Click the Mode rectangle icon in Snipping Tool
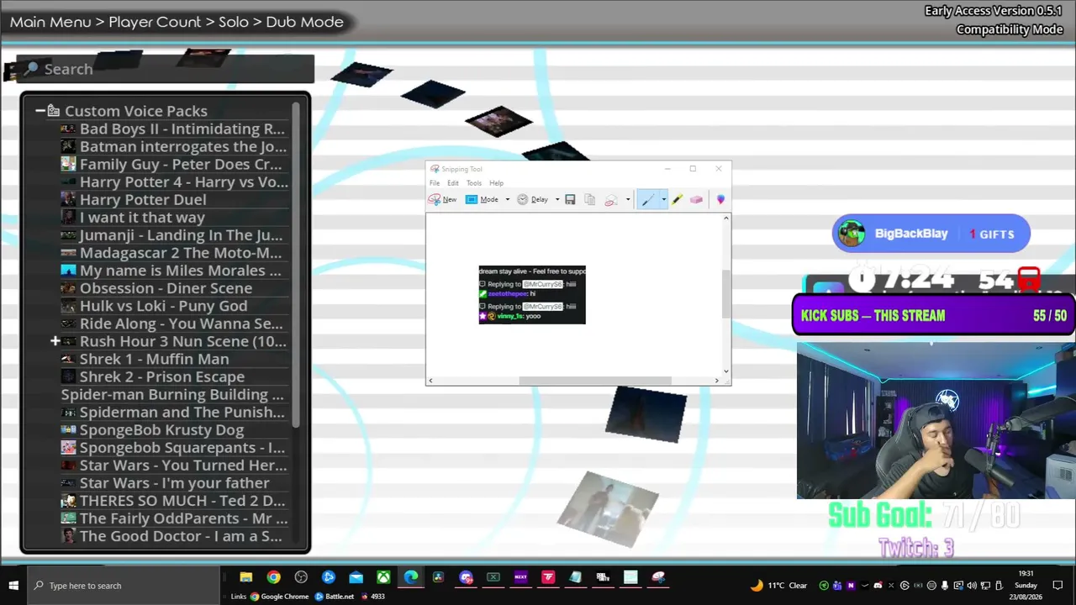 (472, 199)
